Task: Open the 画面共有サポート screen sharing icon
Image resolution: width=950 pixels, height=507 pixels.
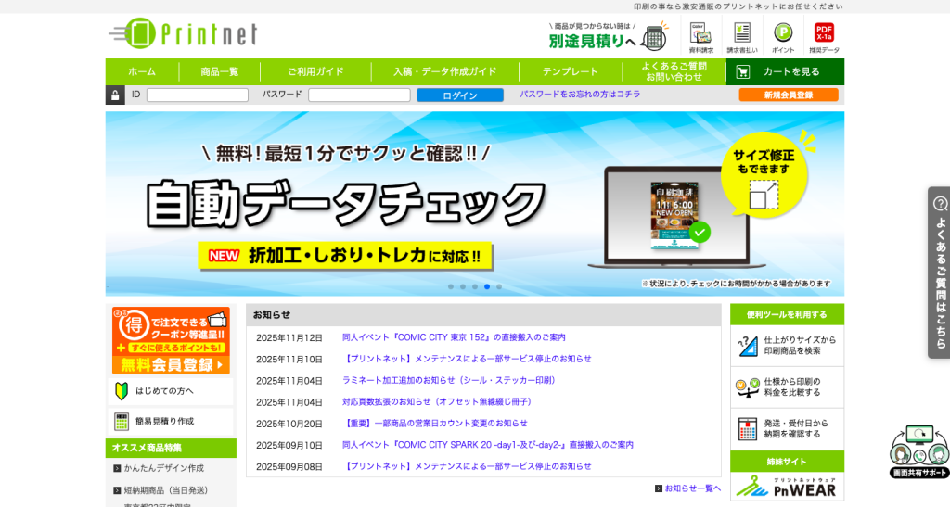Action: [x=918, y=451]
